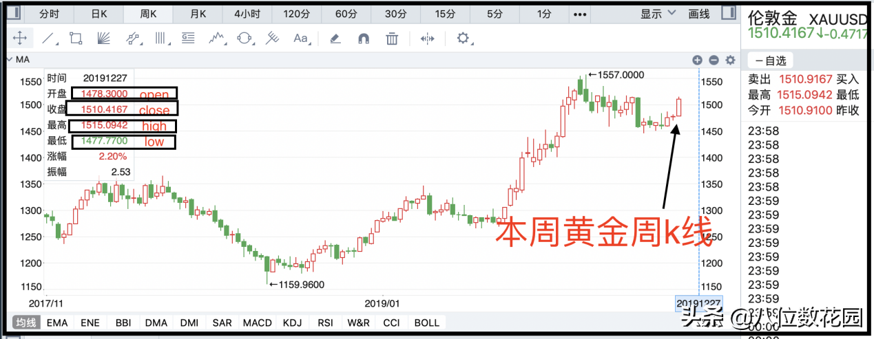This screenshot has width=874, height=339.
Task: Click the 自选 watchlist button
Action: tap(771, 61)
